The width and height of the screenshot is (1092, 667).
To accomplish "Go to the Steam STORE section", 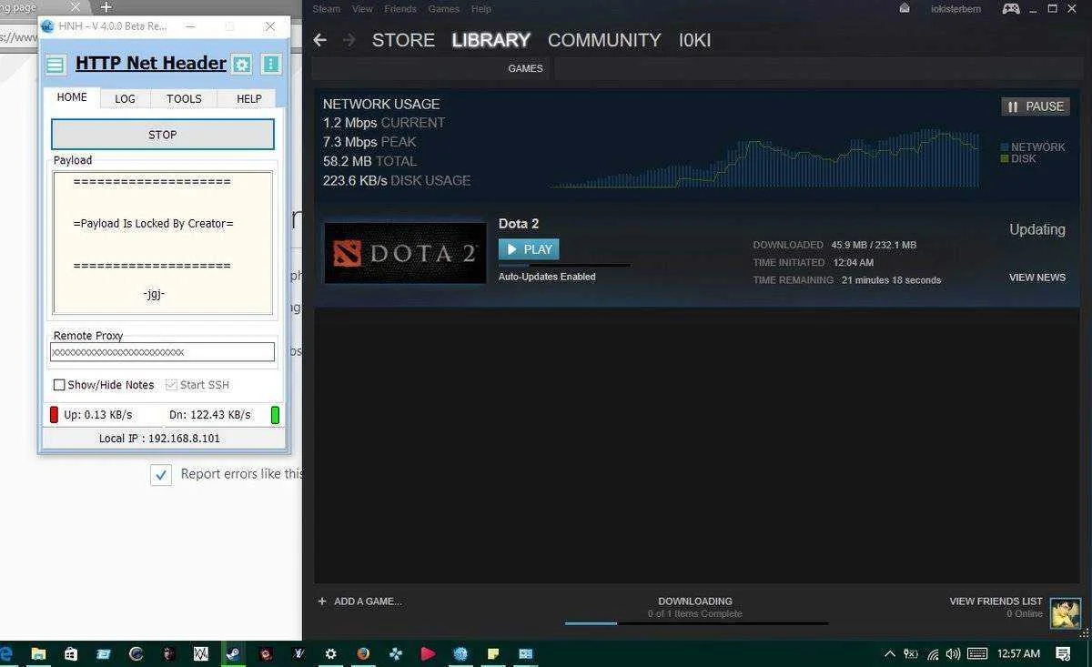I will tap(403, 40).
